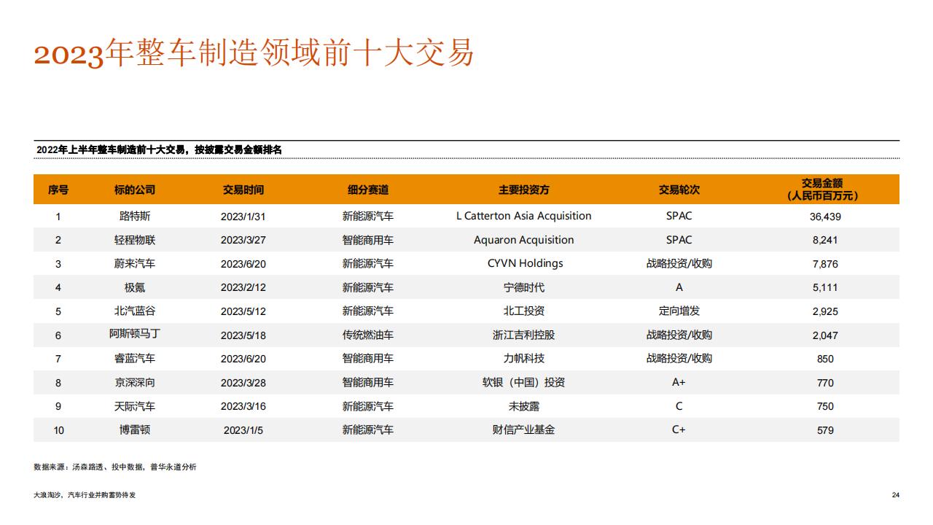933x525 pixels.
Task: Click the 交易轮次 column header
Action: tap(679, 190)
